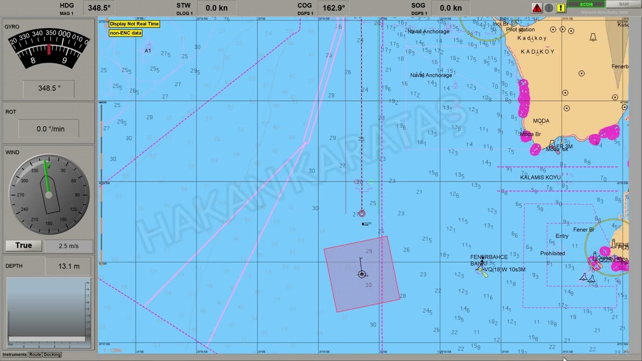This screenshot has height=361, width=642.
Task: Click the Prohibited area label
Action: [x=553, y=254]
